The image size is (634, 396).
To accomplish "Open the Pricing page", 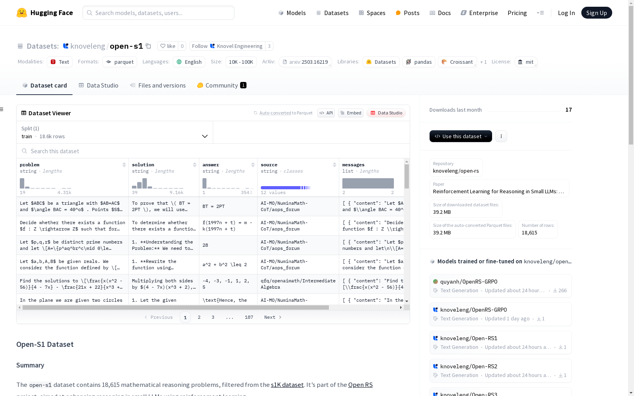I will pos(517,13).
